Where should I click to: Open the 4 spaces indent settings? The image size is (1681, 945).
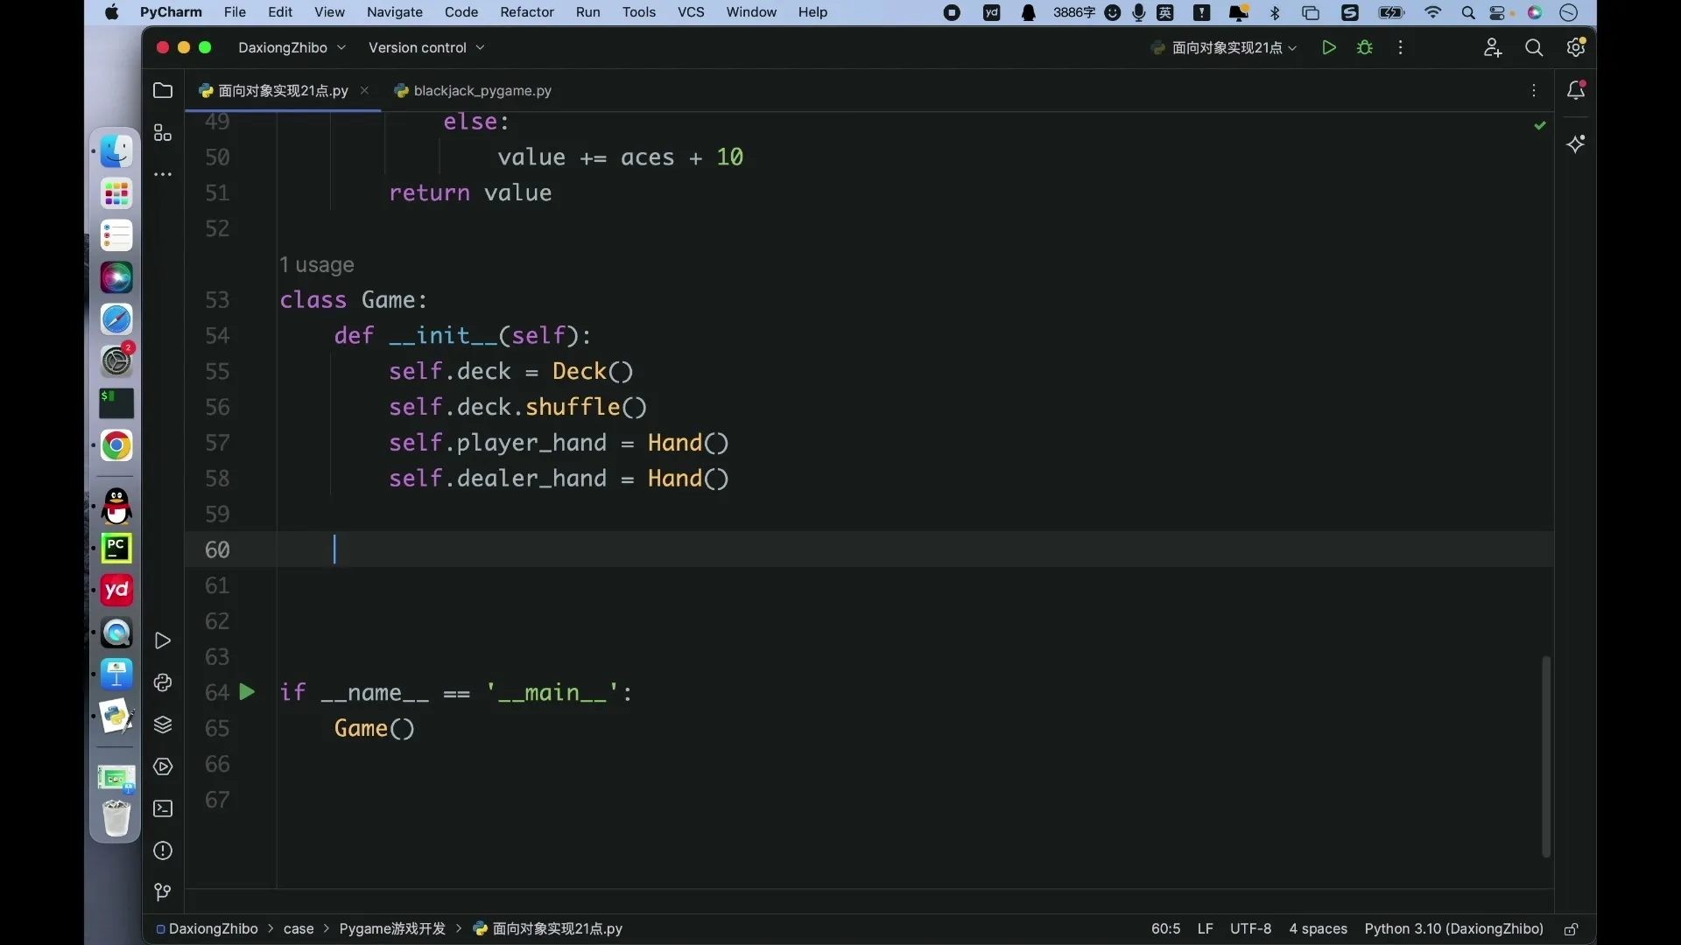(1318, 928)
